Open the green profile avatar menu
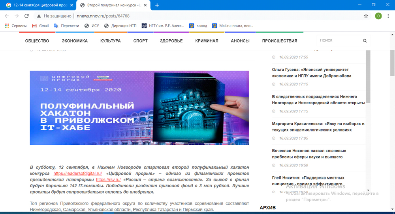This screenshot has width=395, height=214. tap(378, 16)
